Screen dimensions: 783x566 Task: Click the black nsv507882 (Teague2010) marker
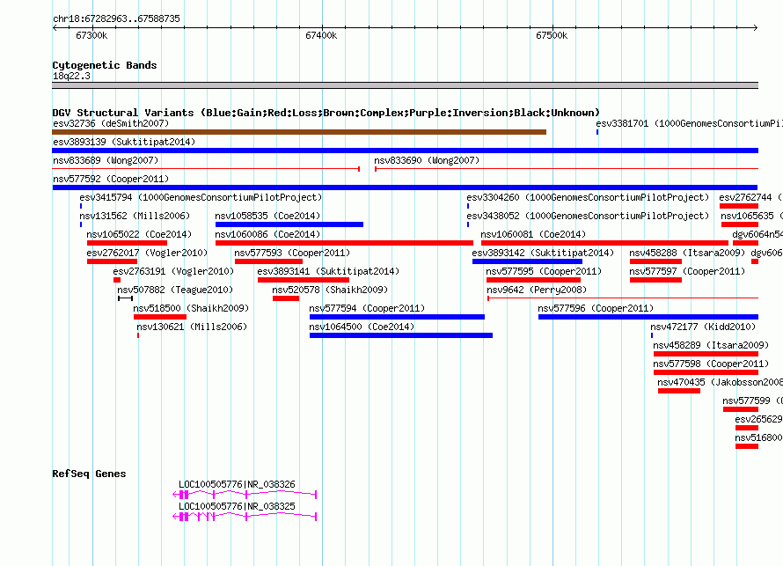tap(125, 298)
